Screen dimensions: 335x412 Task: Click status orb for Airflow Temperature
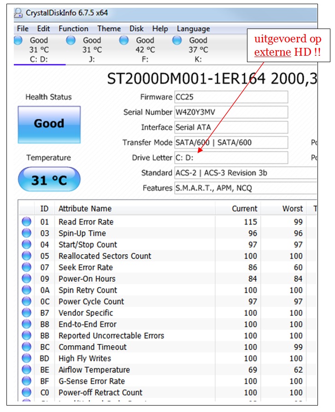(26, 370)
